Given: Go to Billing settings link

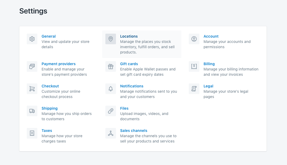Looking at the screenshot, I should [209, 64].
